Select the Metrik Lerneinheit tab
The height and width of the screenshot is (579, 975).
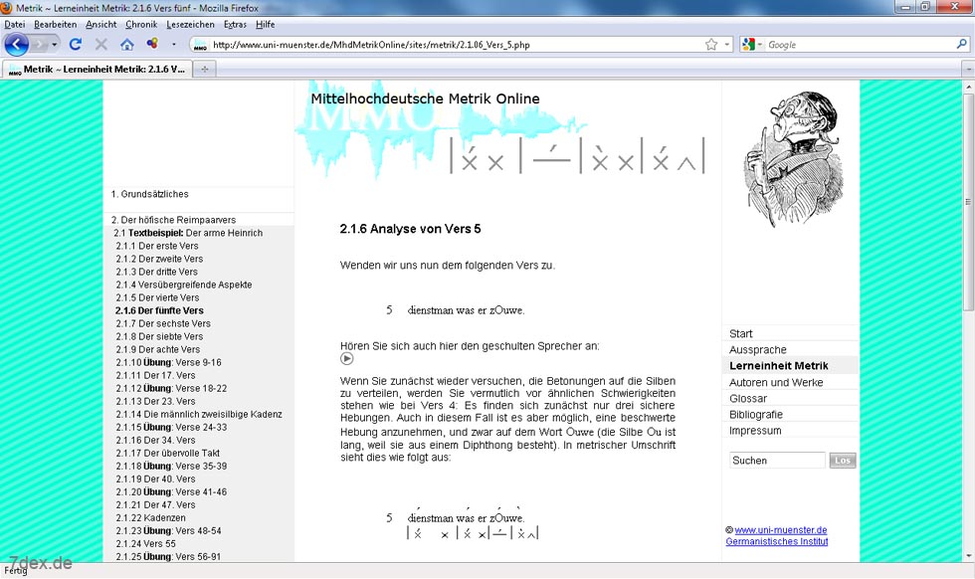pos(97,69)
